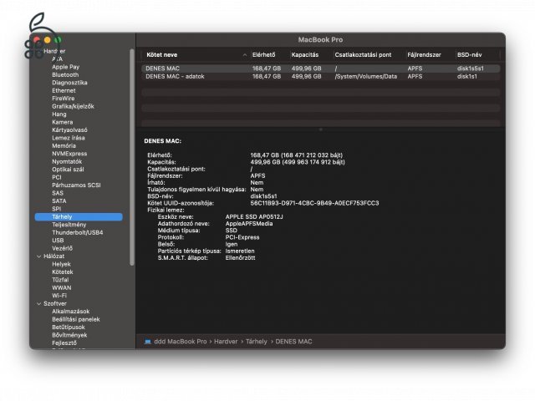This screenshot has height=401, width=535.
Task: Select Vezérlő in the sidebar
Action: click(62, 248)
